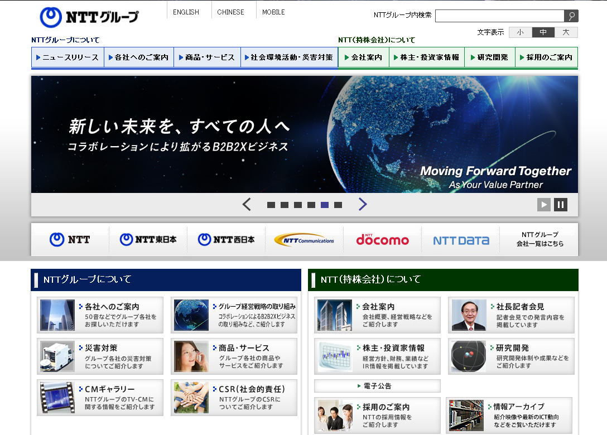Click the NTT Group logo in the header
Image resolution: width=607 pixels, height=435 pixels.
click(89, 17)
